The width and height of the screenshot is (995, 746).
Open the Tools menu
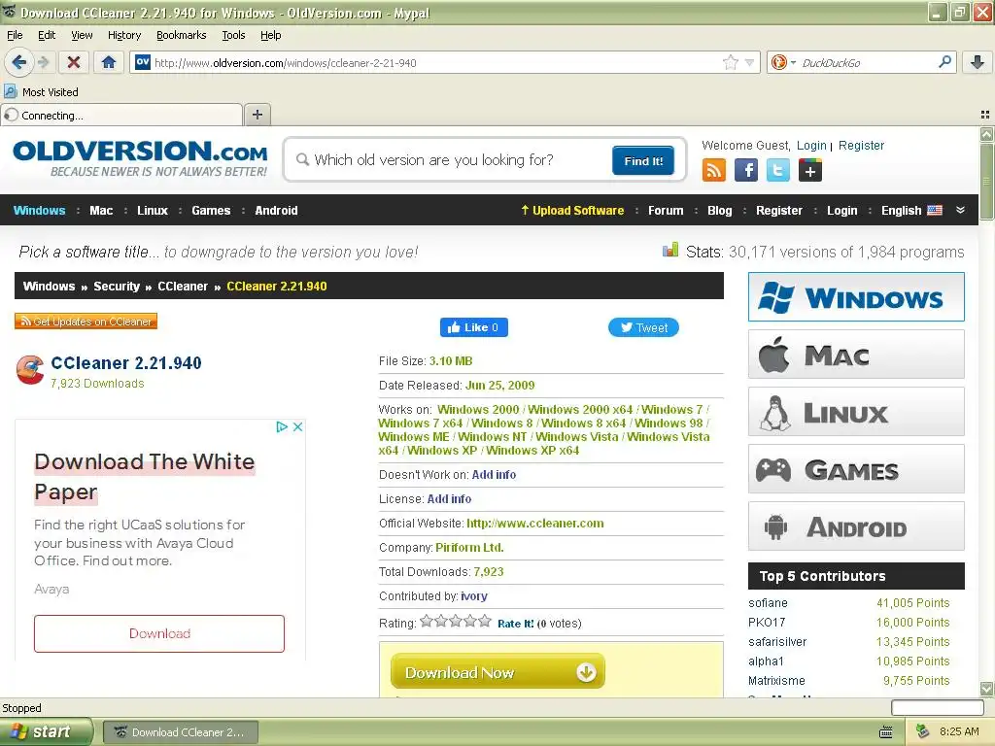click(233, 35)
